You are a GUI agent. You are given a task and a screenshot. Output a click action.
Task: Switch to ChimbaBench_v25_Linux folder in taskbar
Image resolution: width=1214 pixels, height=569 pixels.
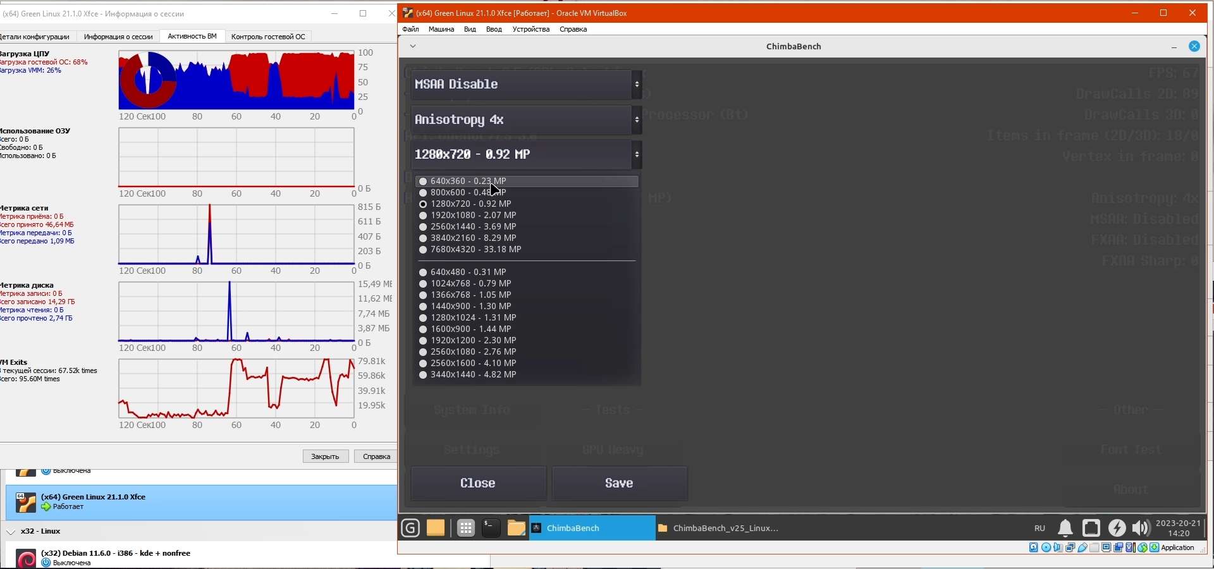[x=718, y=528]
